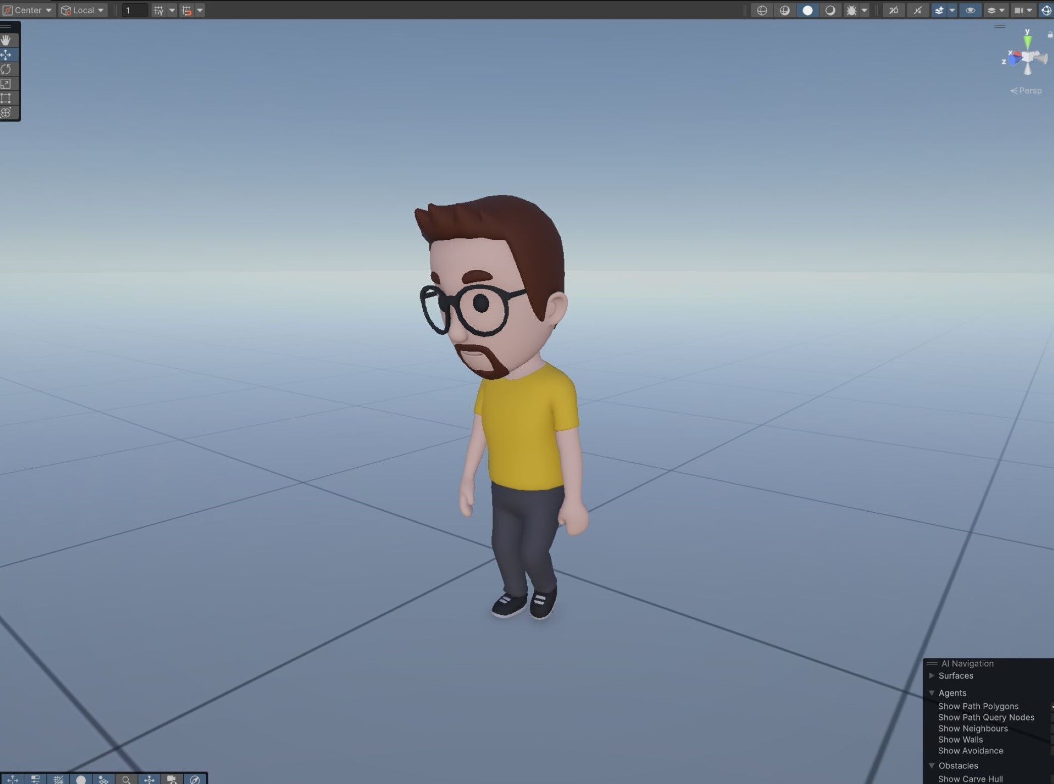Toggle the Persp projection label
Image resolution: width=1054 pixels, height=784 pixels.
point(1026,91)
